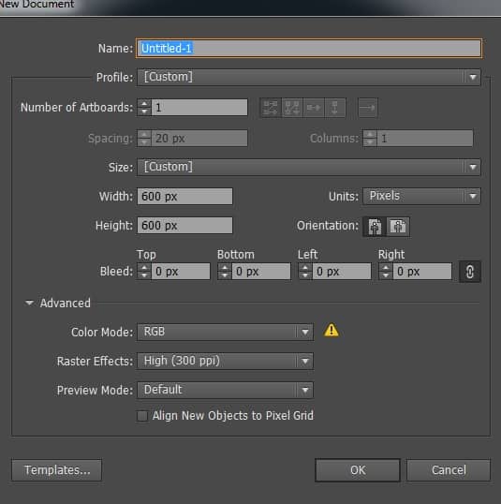This screenshot has height=504, width=501.
Task: Click the Width input field
Action: coord(184,197)
